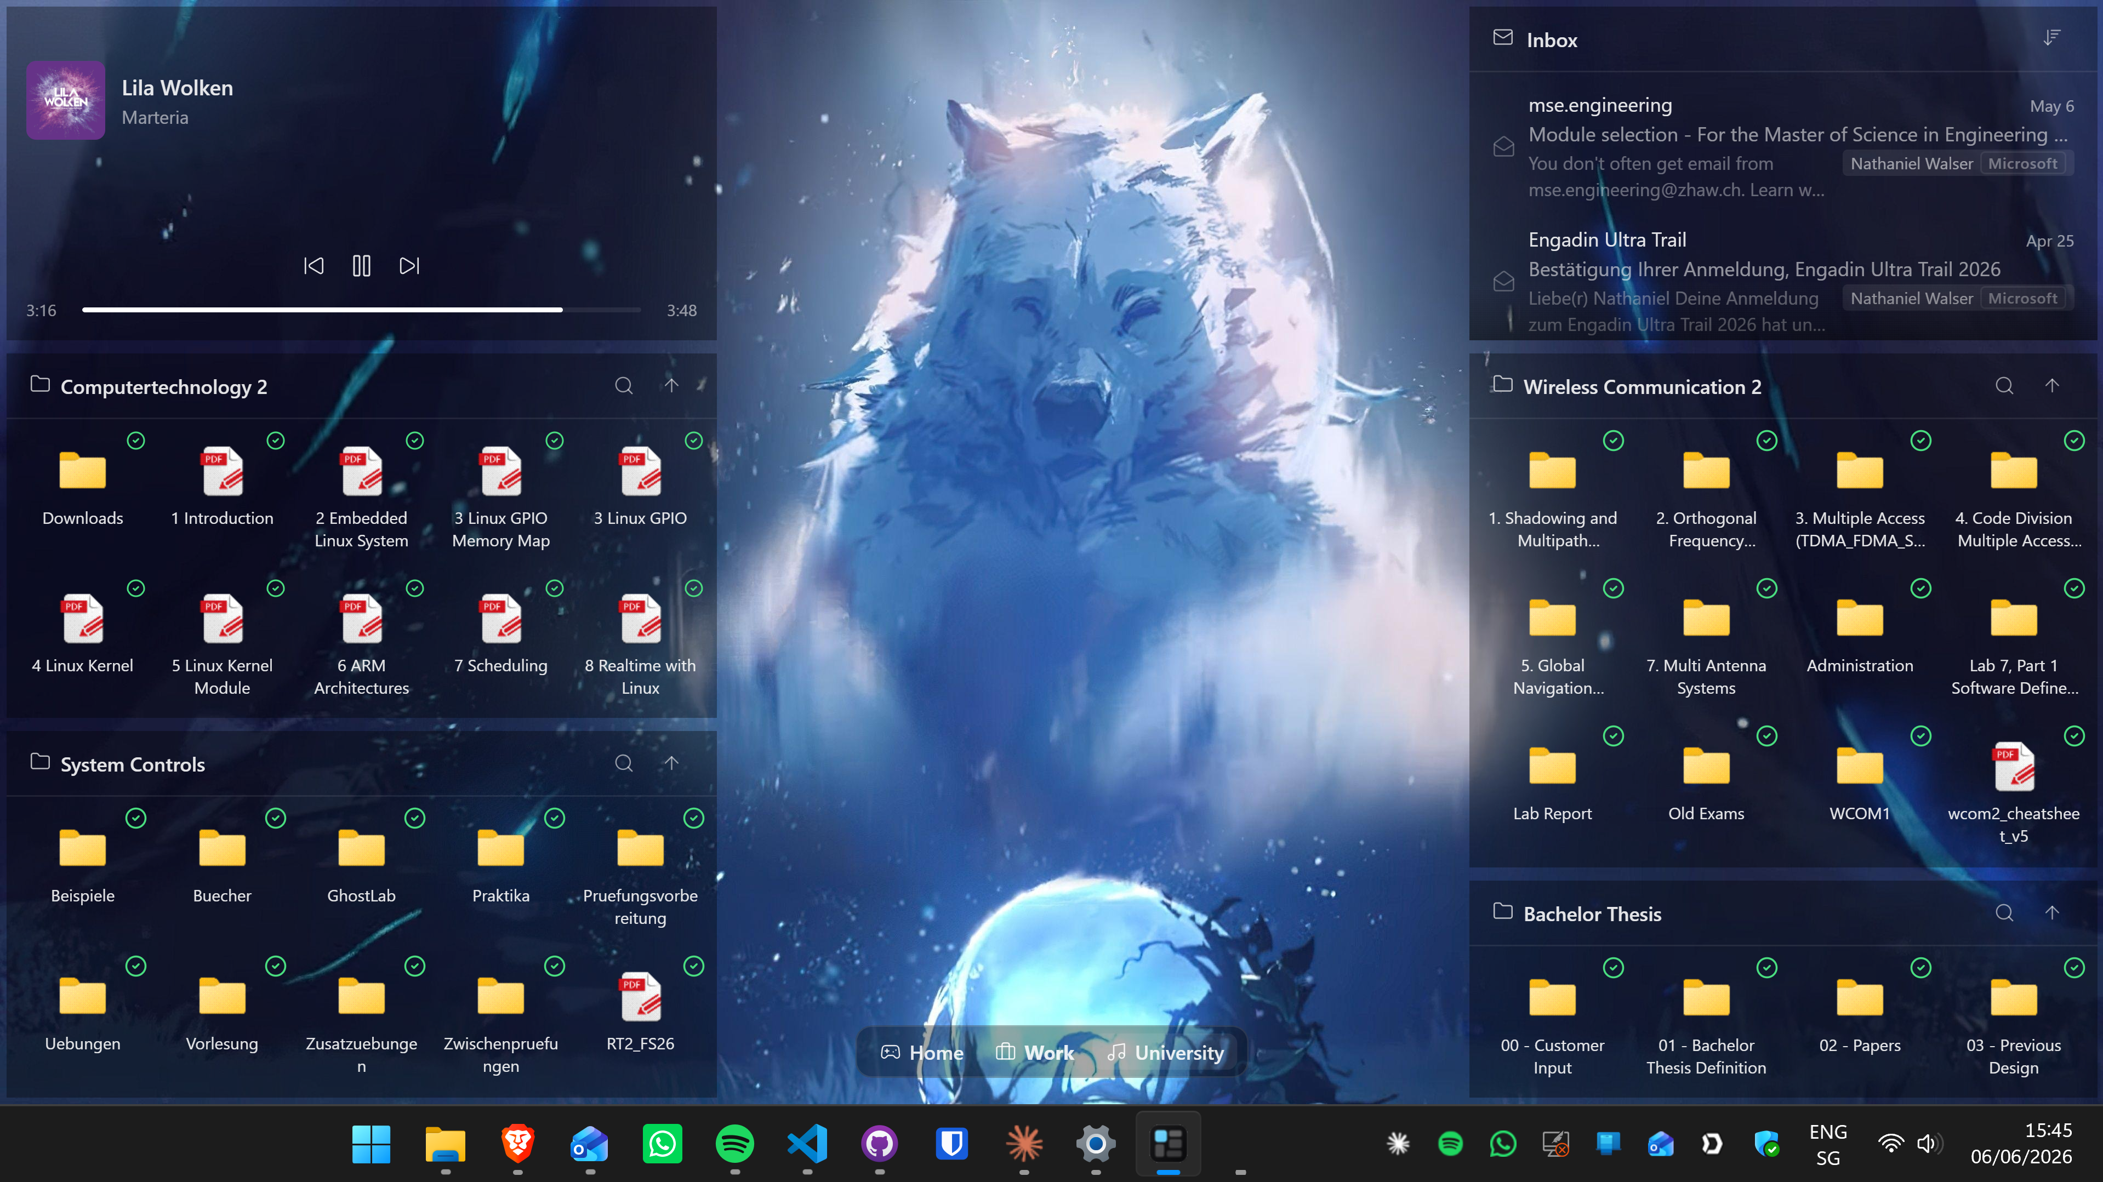Click the Windows Security tray icon

pyautogui.click(x=1766, y=1144)
